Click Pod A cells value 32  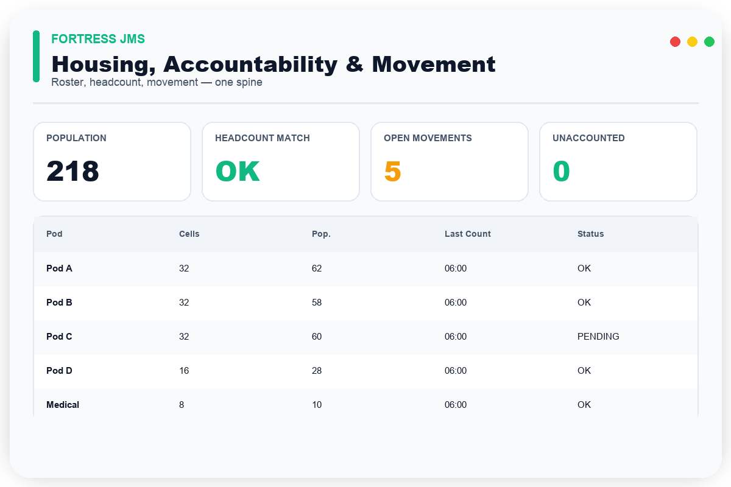point(184,268)
